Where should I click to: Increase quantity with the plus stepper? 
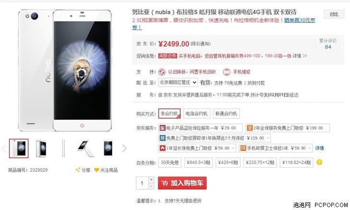point(152,180)
